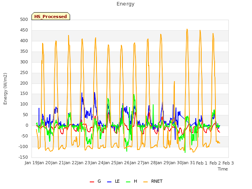
Task: Click the green H legend color marker
Action: [x=128, y=182]
